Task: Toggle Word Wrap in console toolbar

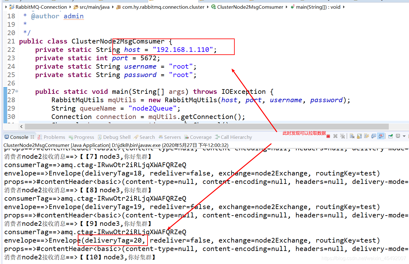Action: [366, 136]
